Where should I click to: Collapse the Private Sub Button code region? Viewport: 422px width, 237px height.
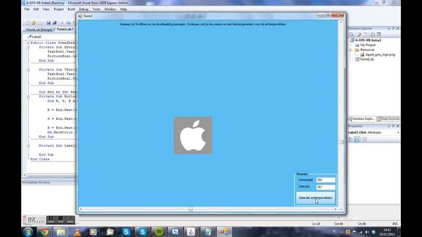coord(28,97)
